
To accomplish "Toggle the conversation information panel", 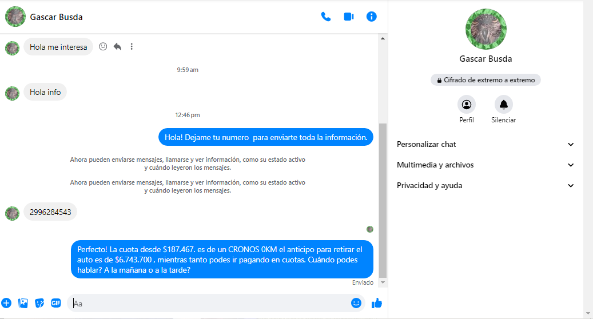I will pyautogui.click(x=371, y=17).
